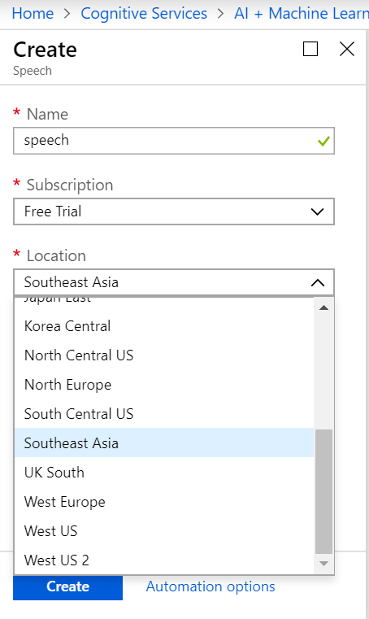
Task: Select highlighted Southeast Asia option
Action: click(164, 443)
